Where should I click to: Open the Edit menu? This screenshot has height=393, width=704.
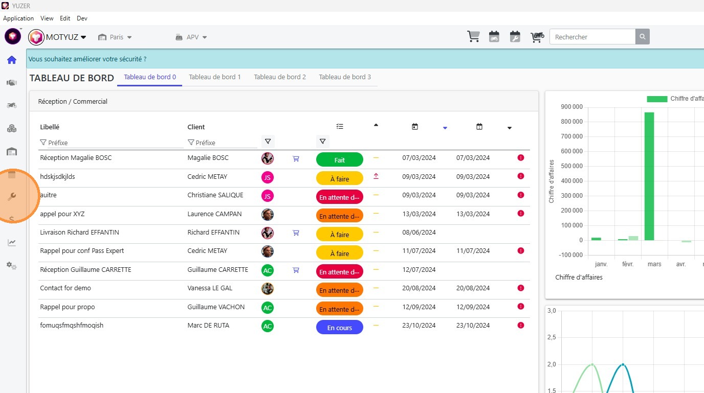[x=65, y=18]
